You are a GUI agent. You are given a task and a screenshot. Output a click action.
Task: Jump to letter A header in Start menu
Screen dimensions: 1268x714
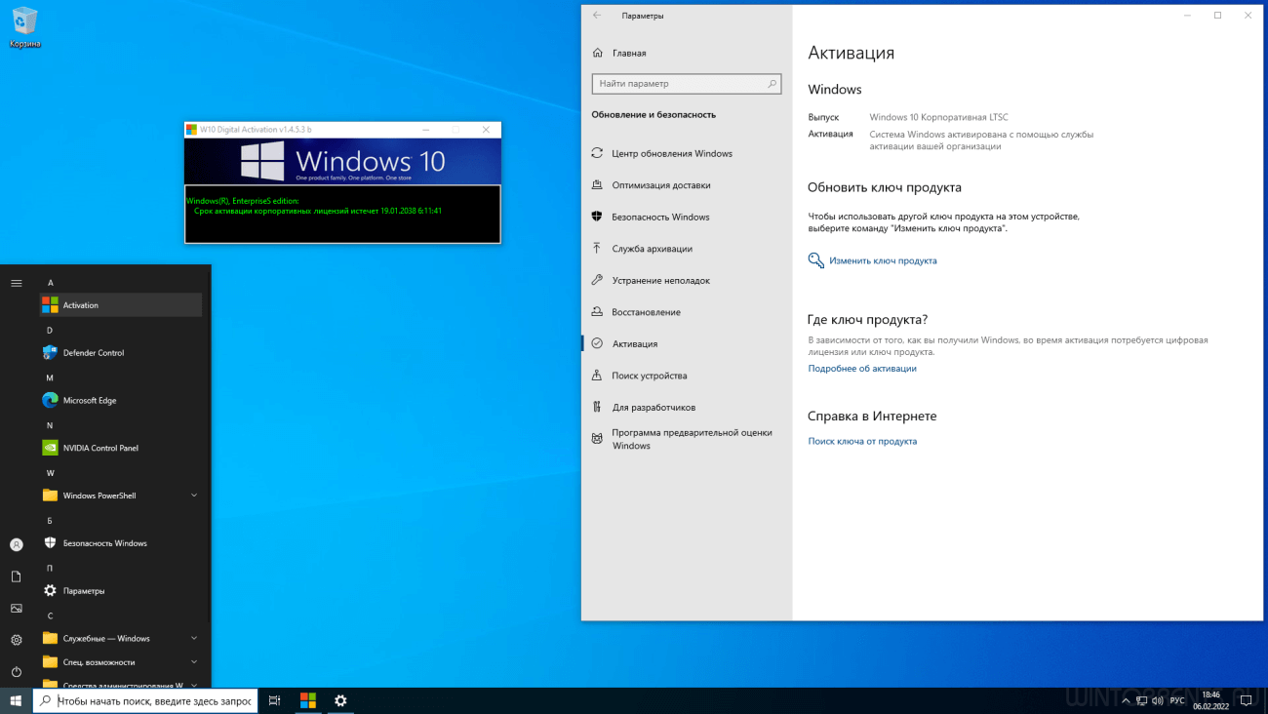click(x=51, y=283)
